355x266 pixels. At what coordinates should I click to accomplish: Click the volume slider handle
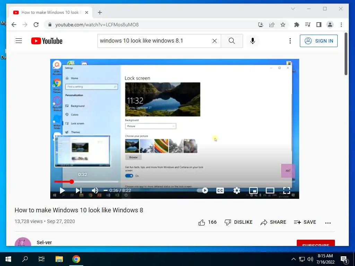coord(105,190)
